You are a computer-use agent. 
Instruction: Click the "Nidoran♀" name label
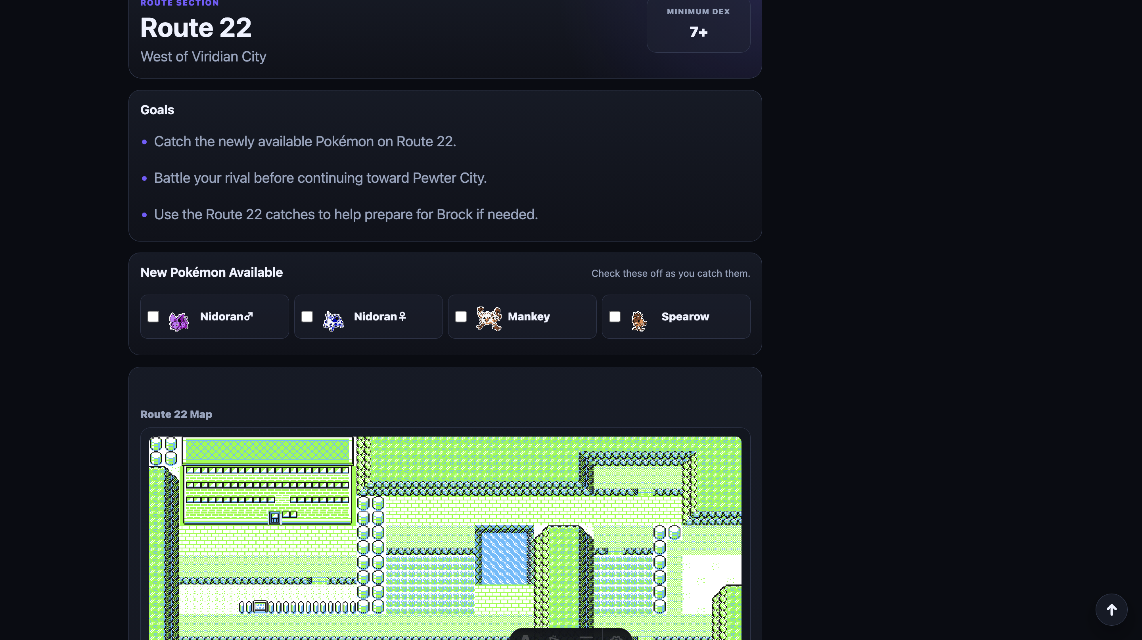(380, 316)
